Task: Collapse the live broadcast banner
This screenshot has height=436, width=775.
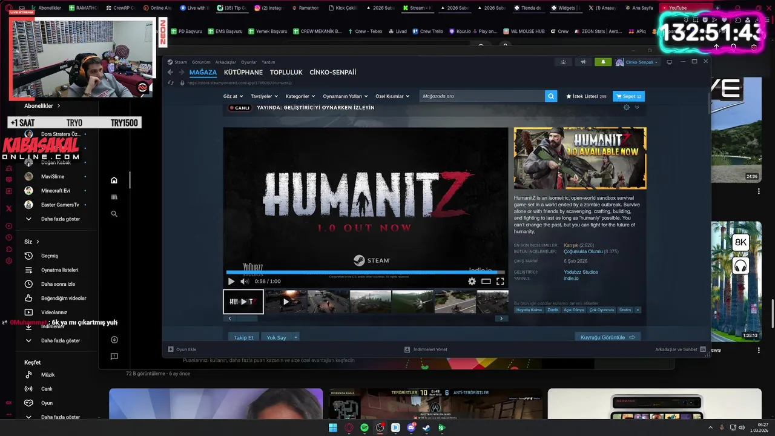Action: (637, 107)
